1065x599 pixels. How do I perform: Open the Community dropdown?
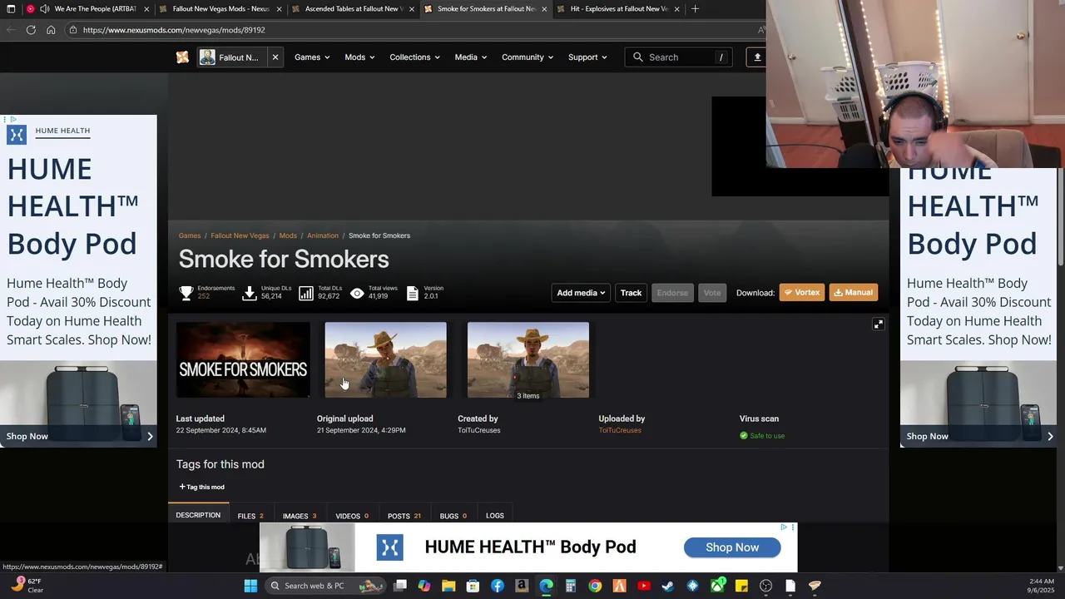[x=528, y=57]
